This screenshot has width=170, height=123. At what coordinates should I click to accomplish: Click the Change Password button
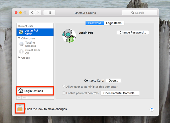pyautogui.click(x=133, y=33)
